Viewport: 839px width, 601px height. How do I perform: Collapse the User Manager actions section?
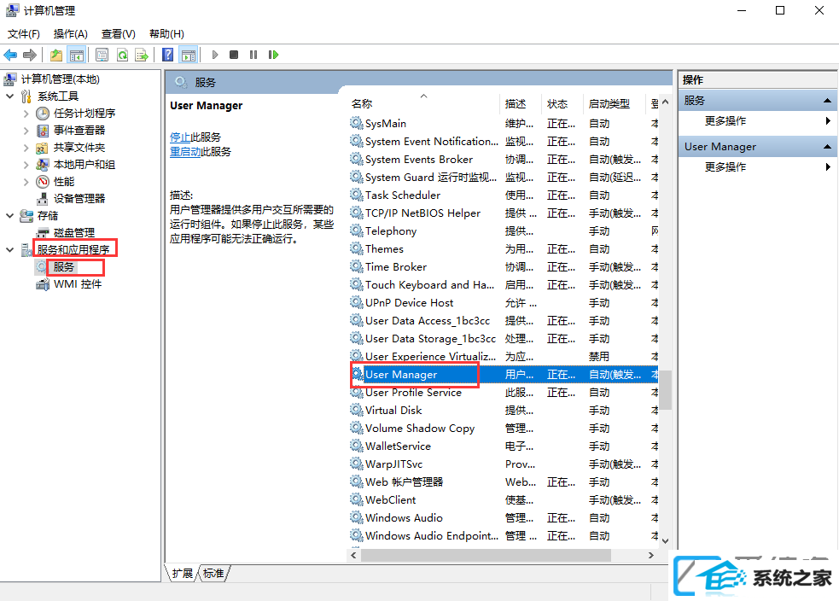pos(827,147)
